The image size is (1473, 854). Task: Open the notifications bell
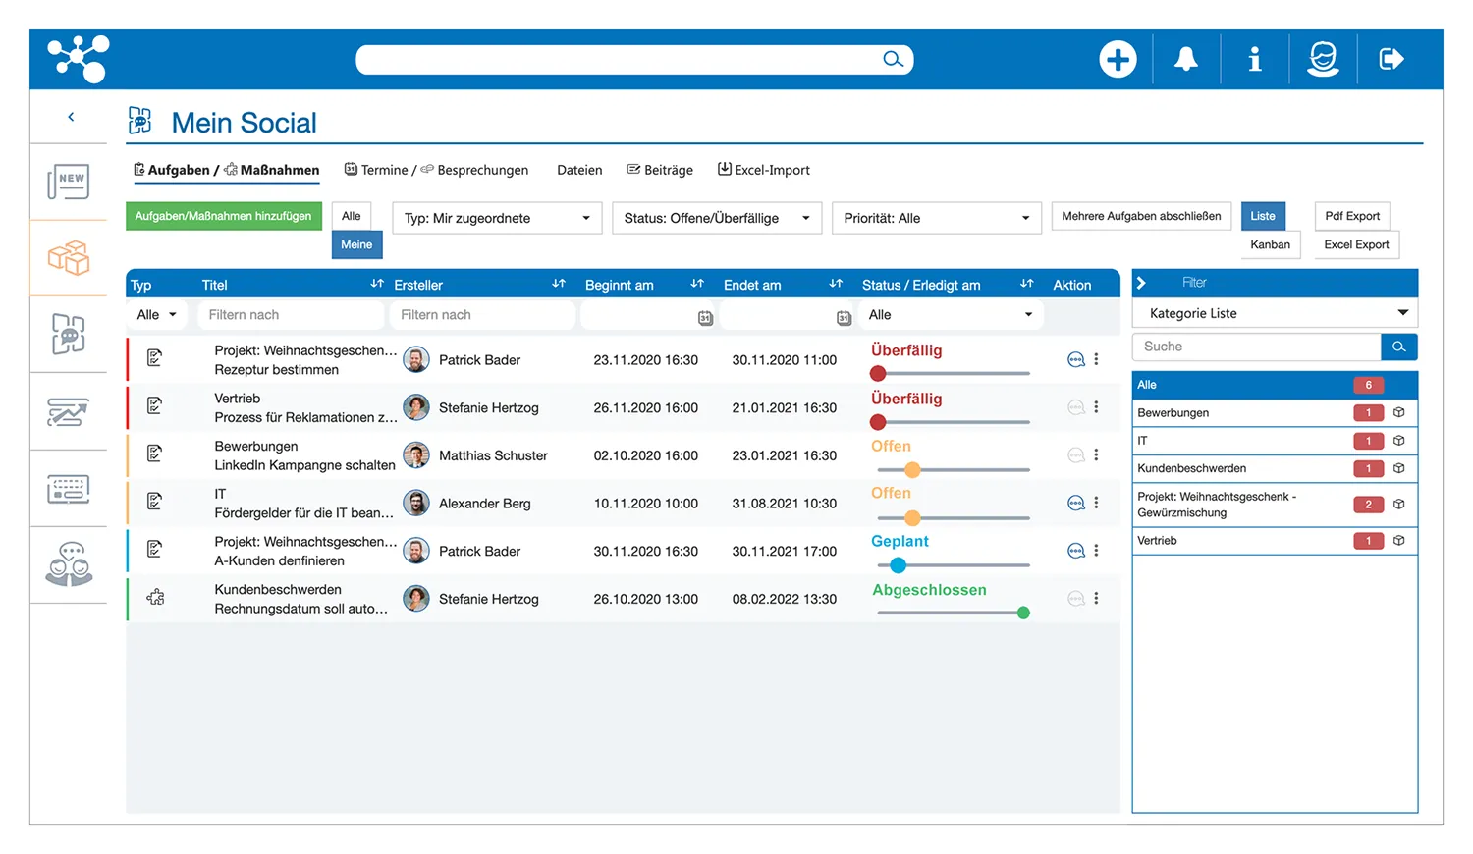tap(1186, 60)
